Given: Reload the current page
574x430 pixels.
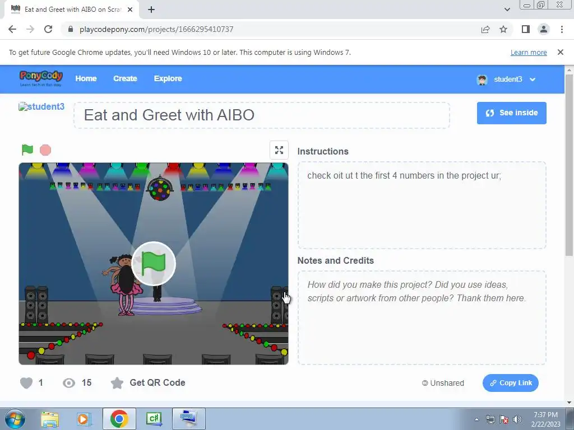Looking at the screenshot, I should pyautogui.click(x=48, y=29).
